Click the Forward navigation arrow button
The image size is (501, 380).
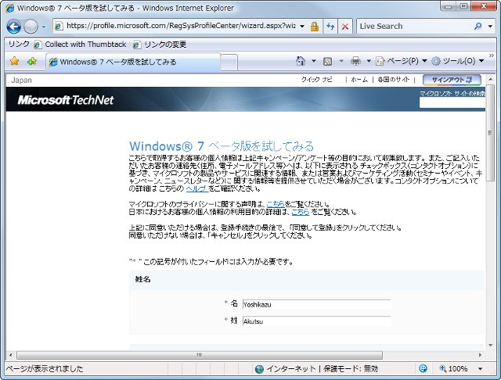(x=31, y=27)
